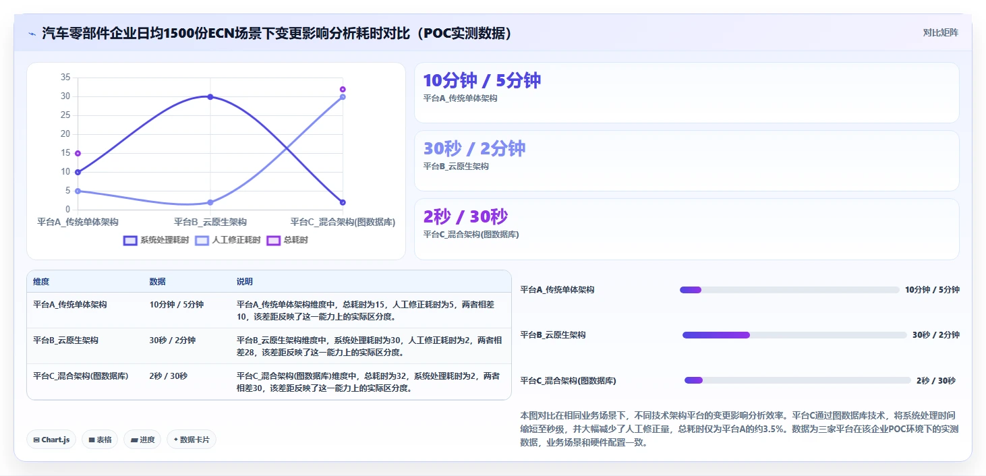Click progress row label 平台C_混合架构(图数据库)
Screen dimensions: 986x476
point(568,381)
